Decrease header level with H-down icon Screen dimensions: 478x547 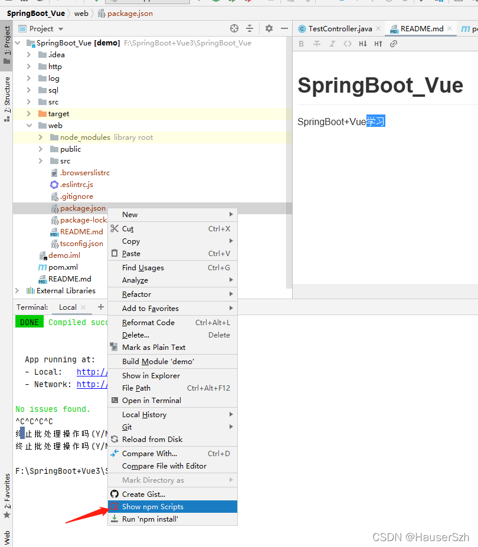[x=363, y=44]
